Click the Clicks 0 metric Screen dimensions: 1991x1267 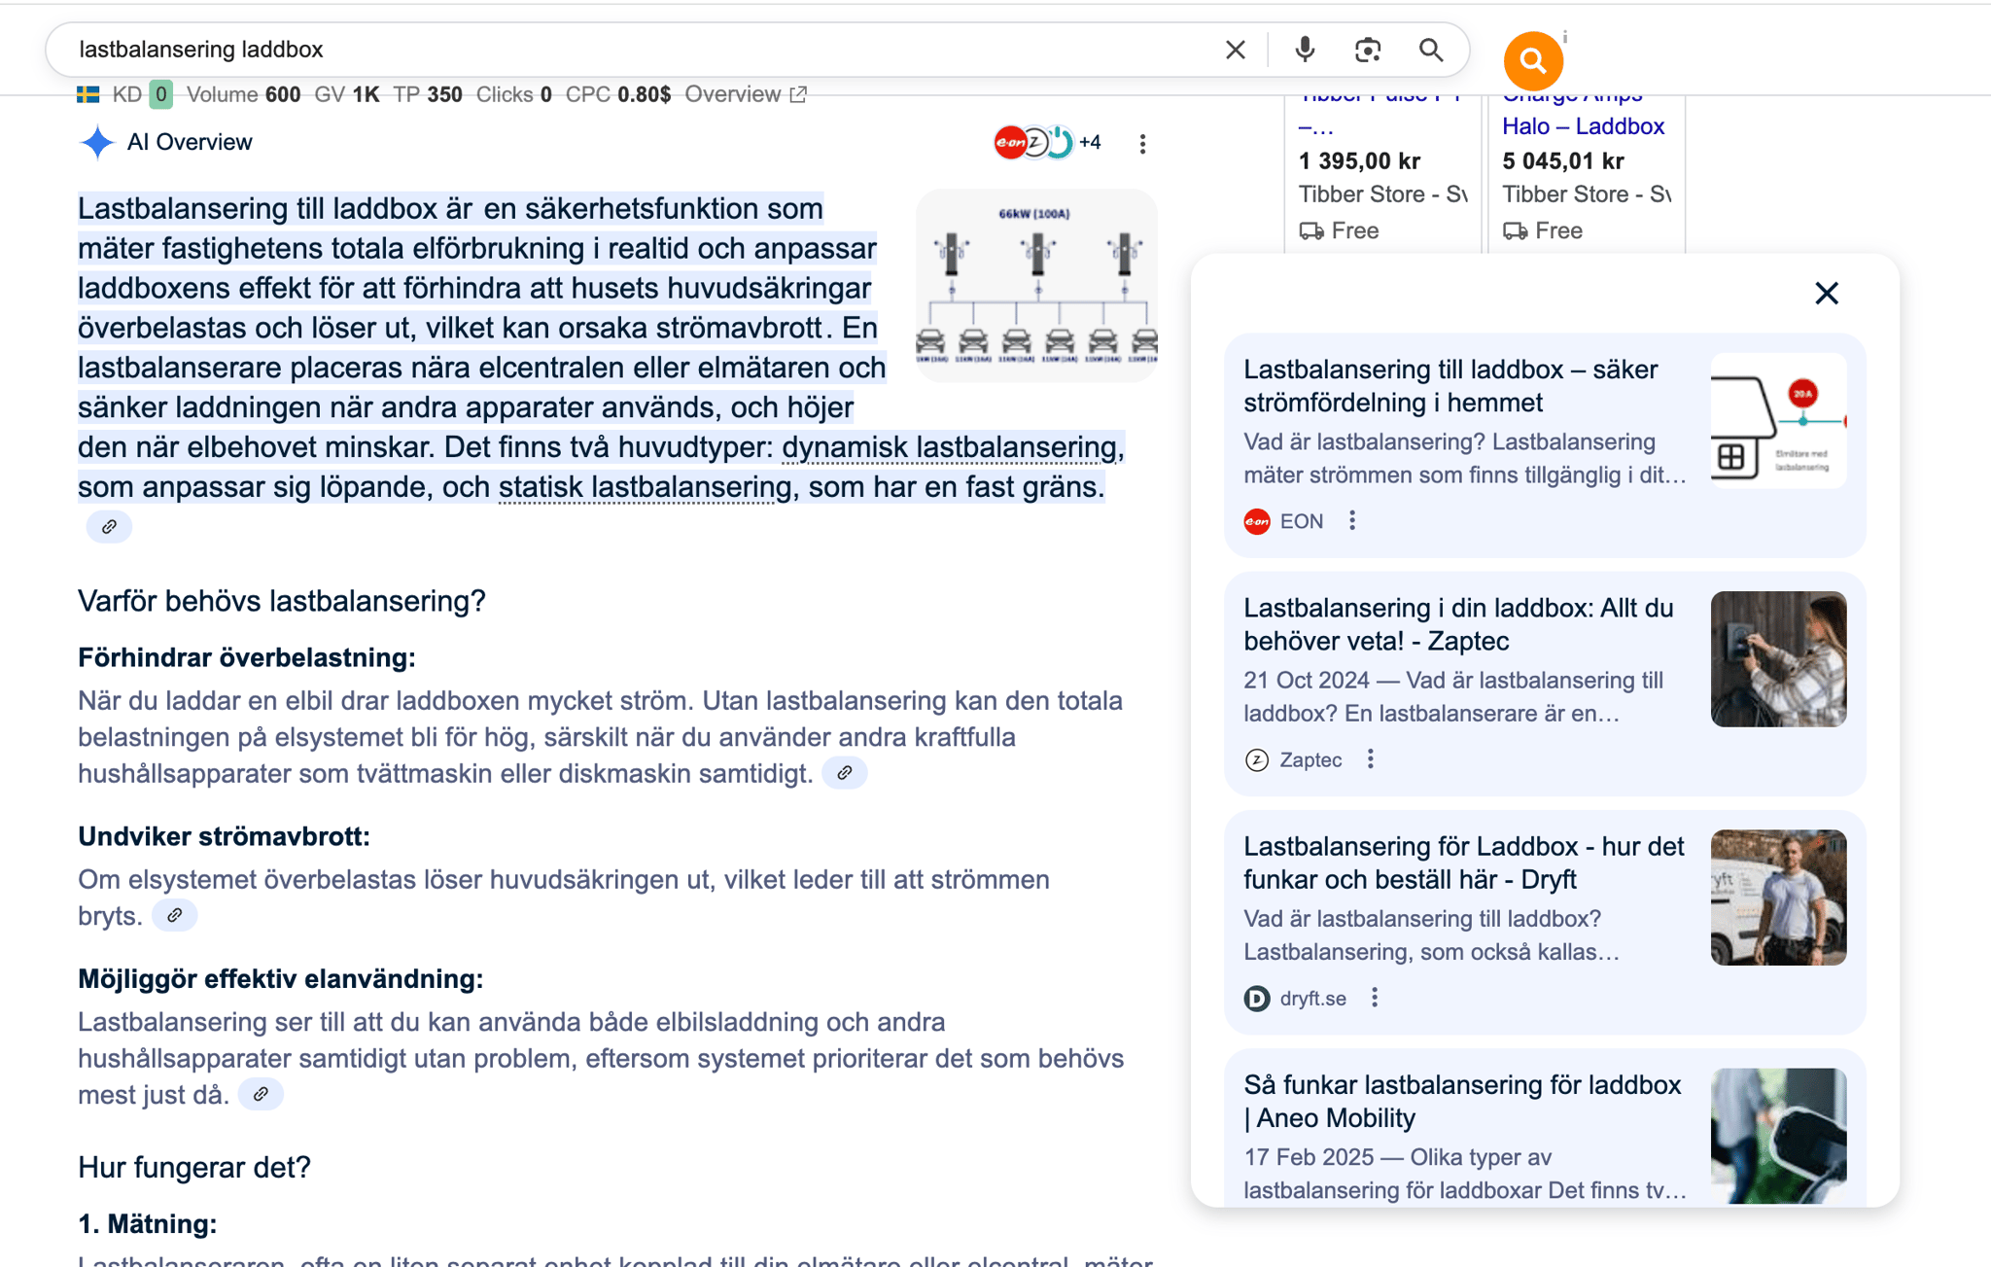(514, 94)
